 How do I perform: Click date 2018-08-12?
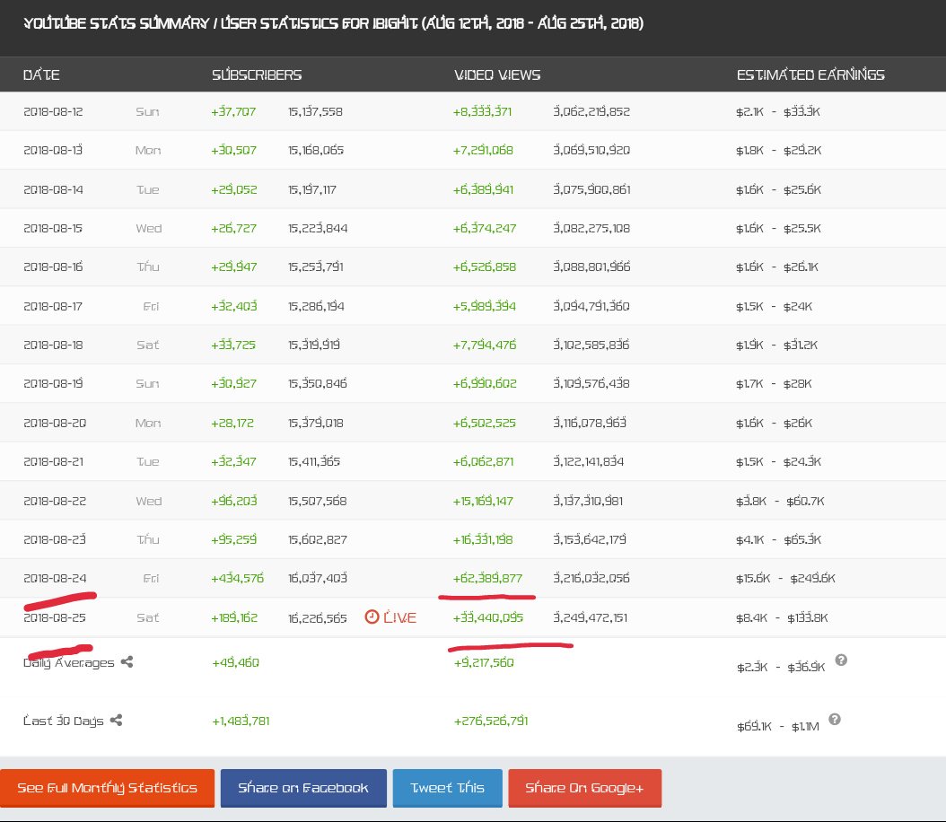[53, 111]
